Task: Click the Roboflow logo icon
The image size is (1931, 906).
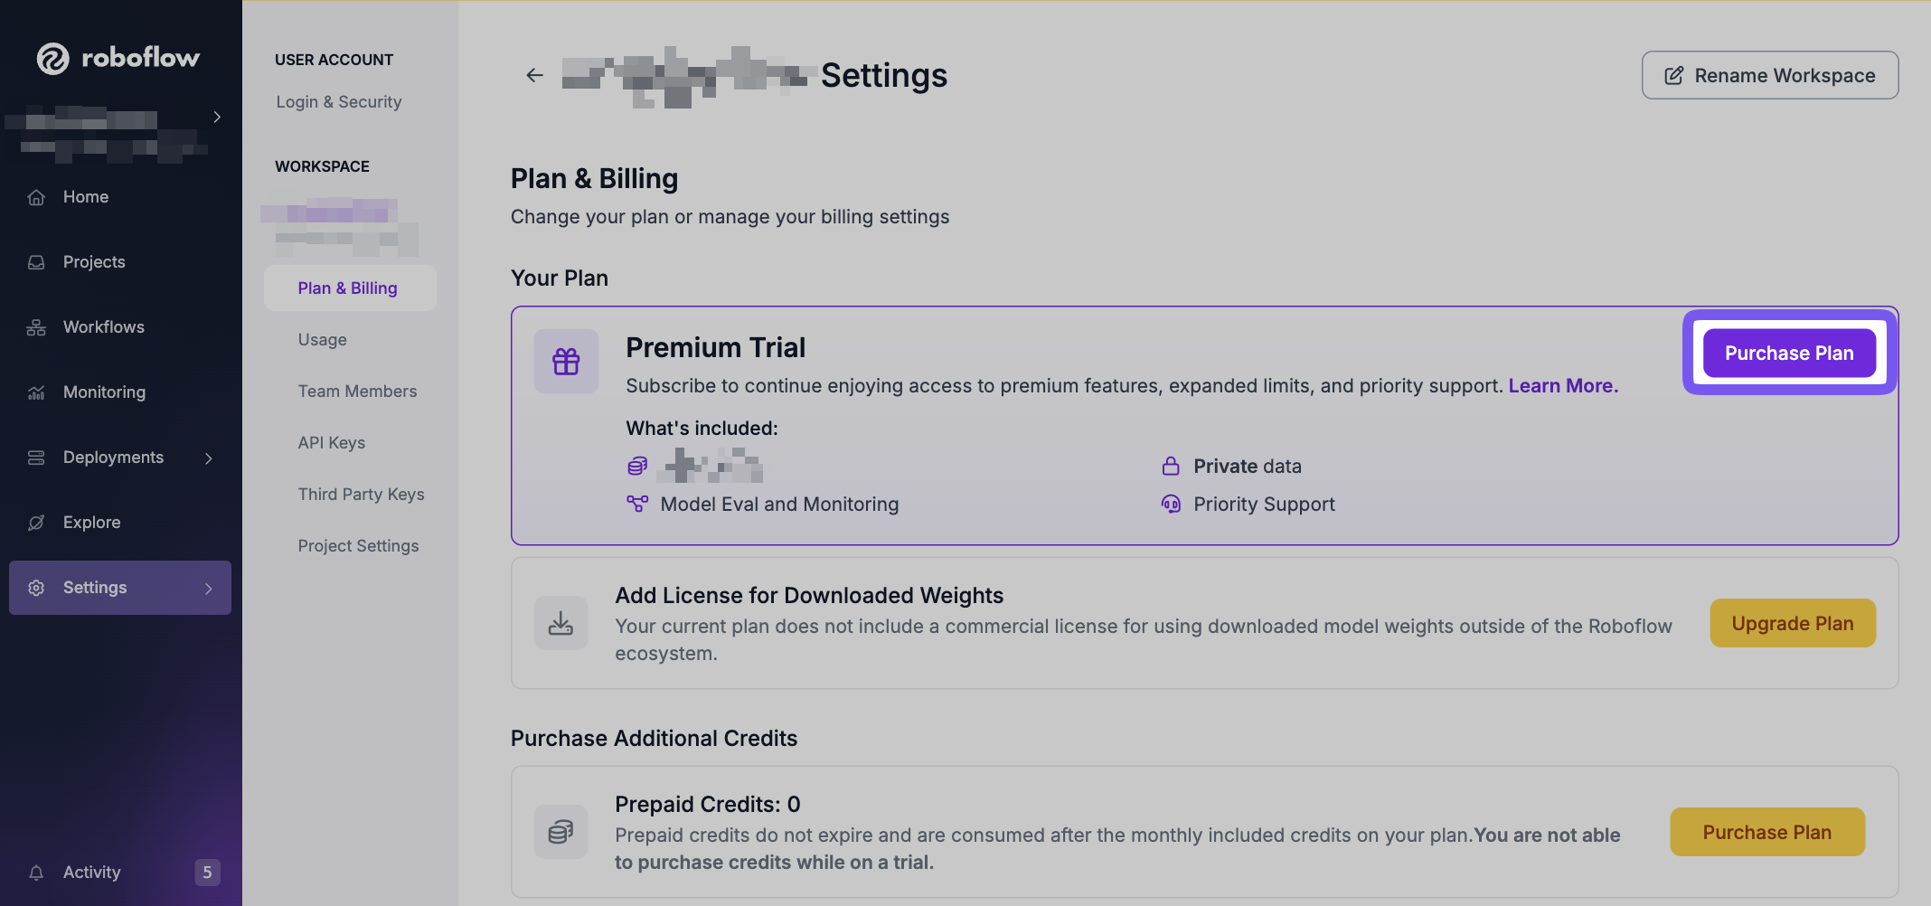Action: [52, 59]
